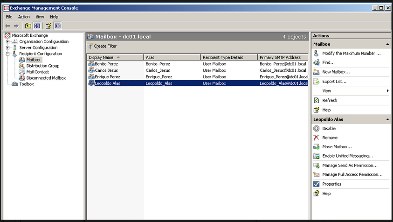
Task: Select Mailbox in the console tree
Action: (34, 60)
